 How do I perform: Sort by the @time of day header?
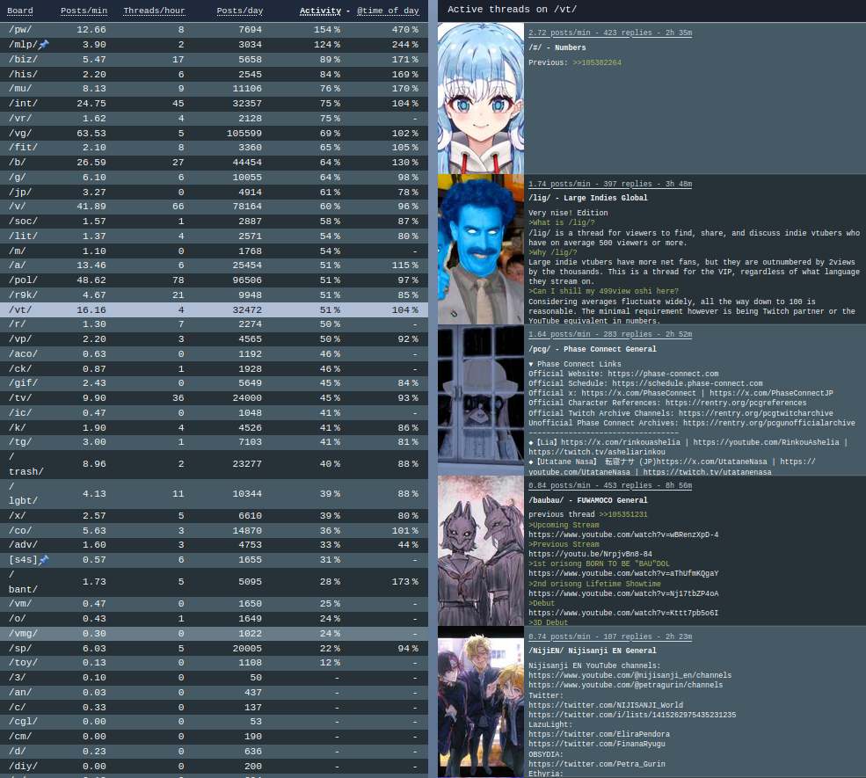[388, 11]
